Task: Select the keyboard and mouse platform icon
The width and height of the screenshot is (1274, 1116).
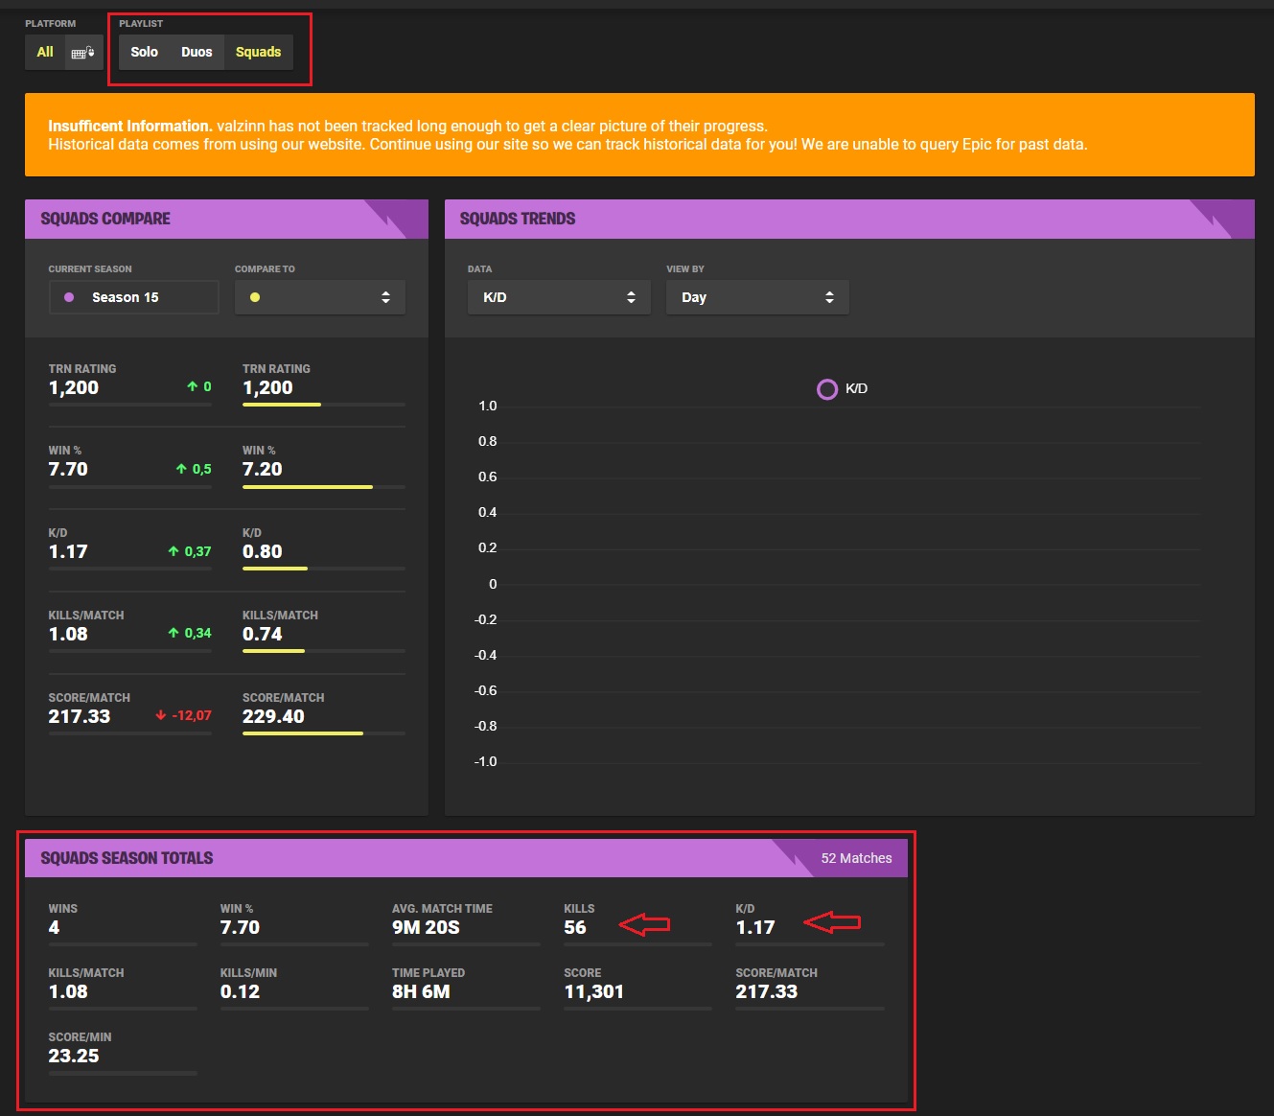Action: point(83,52)
